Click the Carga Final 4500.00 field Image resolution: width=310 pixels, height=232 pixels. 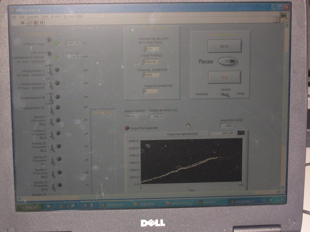coord(151,62)
